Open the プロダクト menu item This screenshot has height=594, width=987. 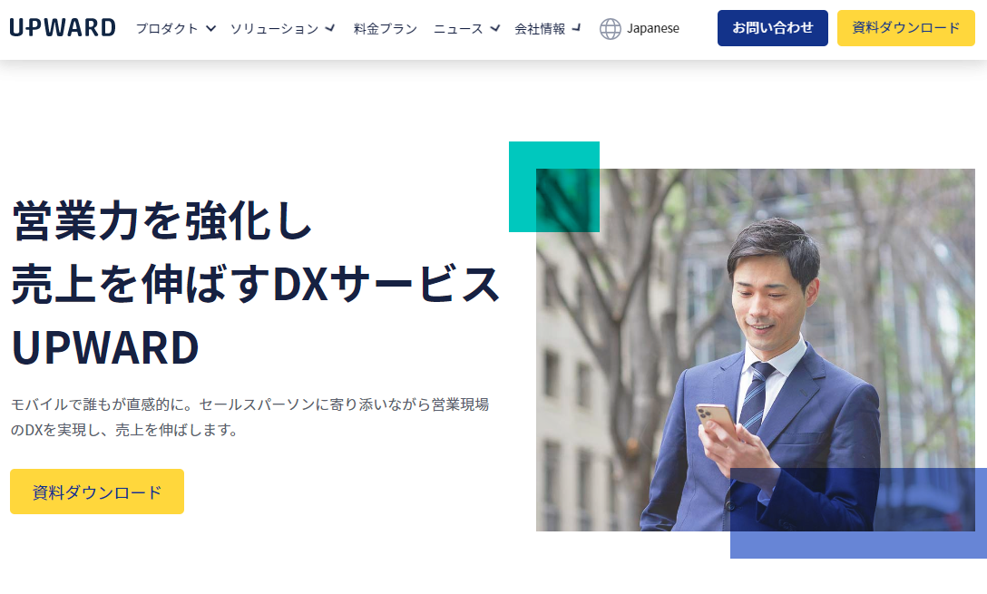[x=168, y=28]
